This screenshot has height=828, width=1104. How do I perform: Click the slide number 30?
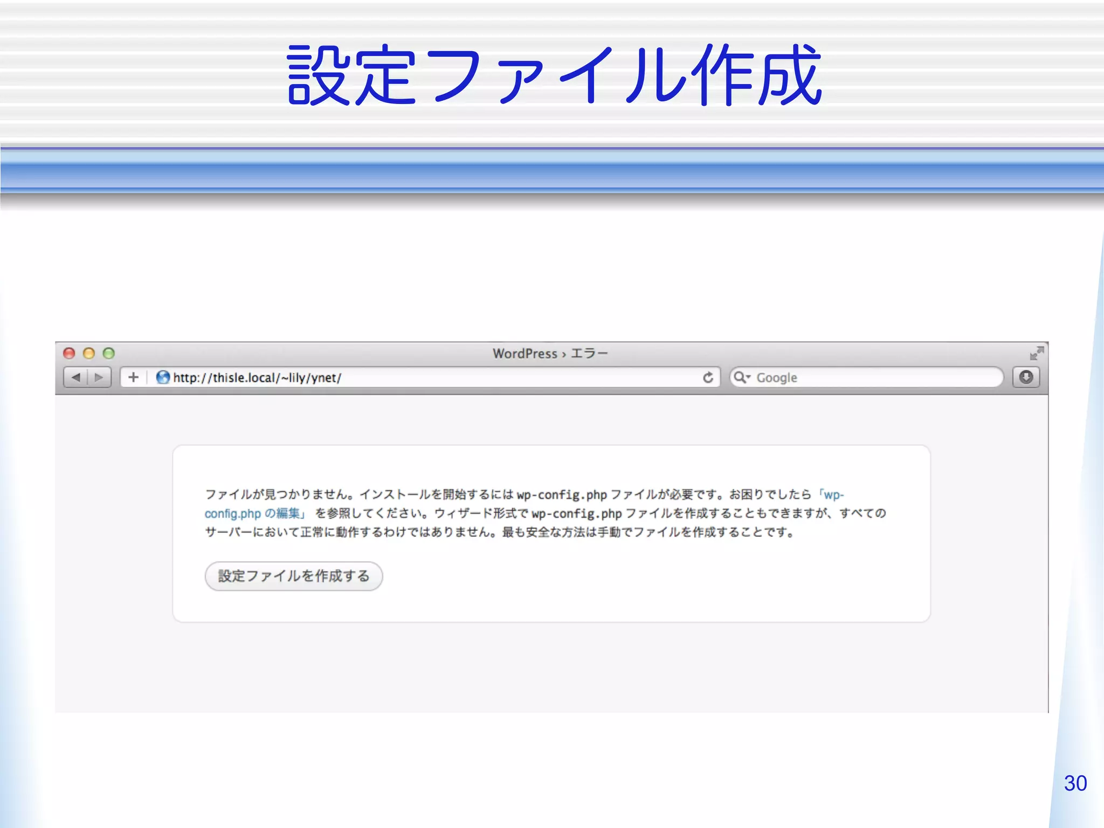pyautogui.click(x=1075, y=783)
